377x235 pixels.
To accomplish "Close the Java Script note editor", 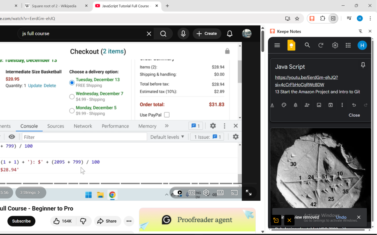I will click(x=354, y=115).
